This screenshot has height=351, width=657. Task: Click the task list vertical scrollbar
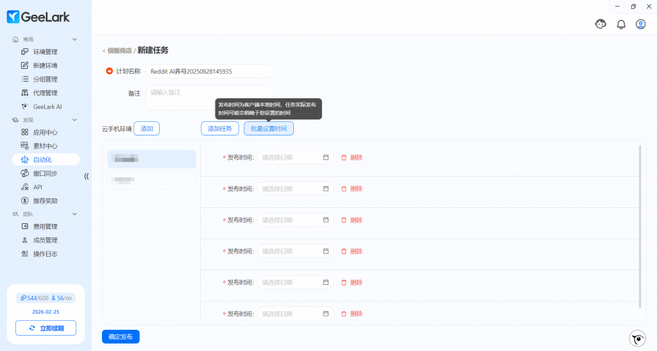640,225
